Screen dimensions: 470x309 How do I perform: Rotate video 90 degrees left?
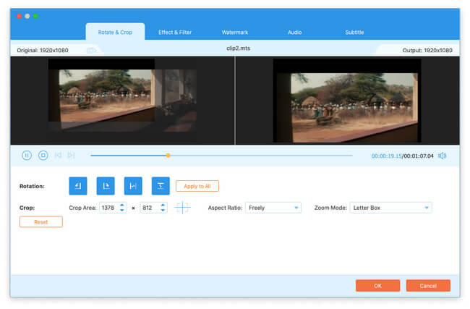pos(77,186)
